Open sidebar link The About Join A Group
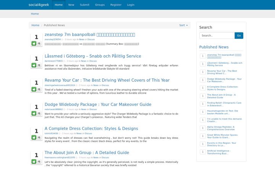 [x=221, y=96]
